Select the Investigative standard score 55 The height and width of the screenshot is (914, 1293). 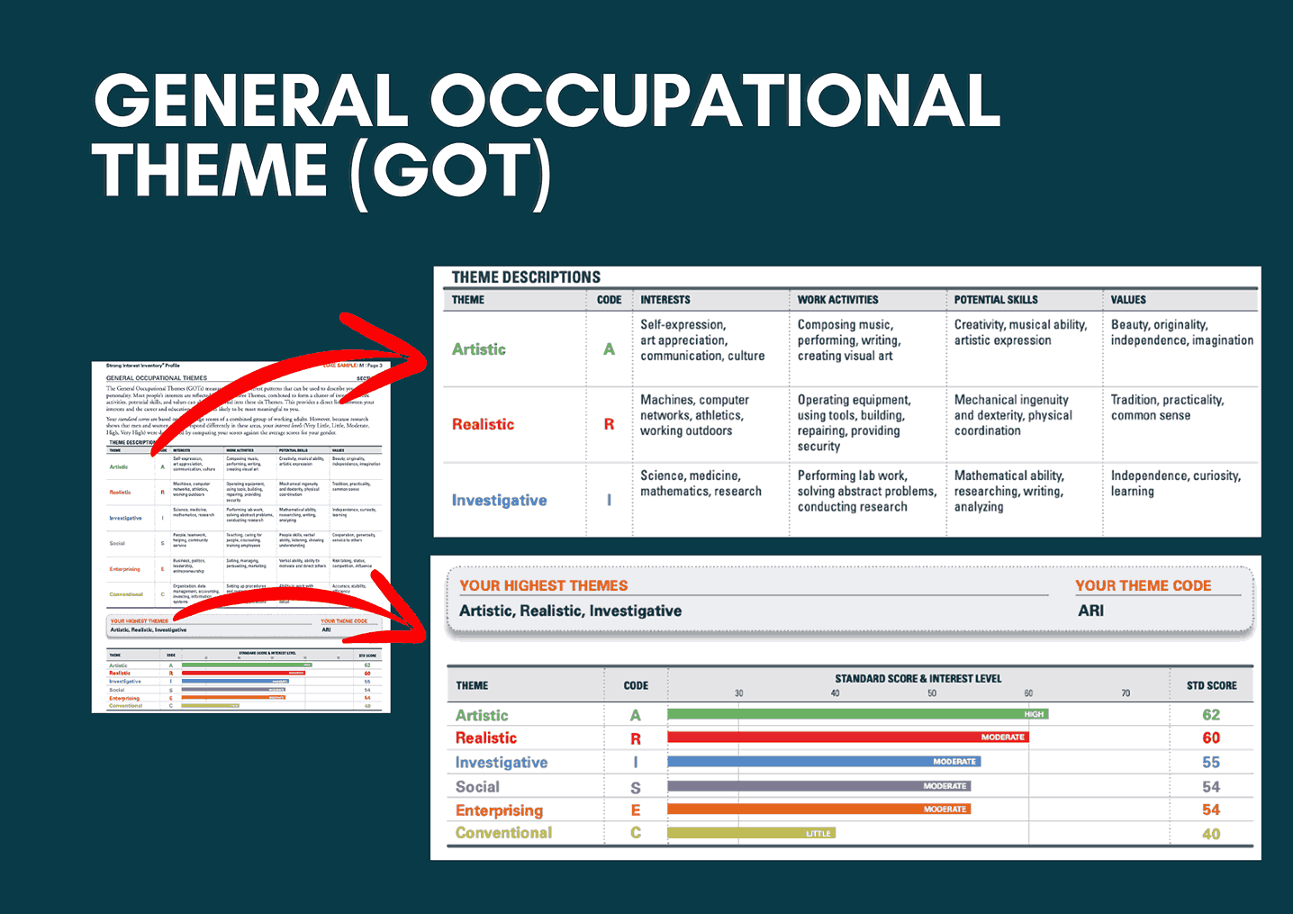point(1211,763)
